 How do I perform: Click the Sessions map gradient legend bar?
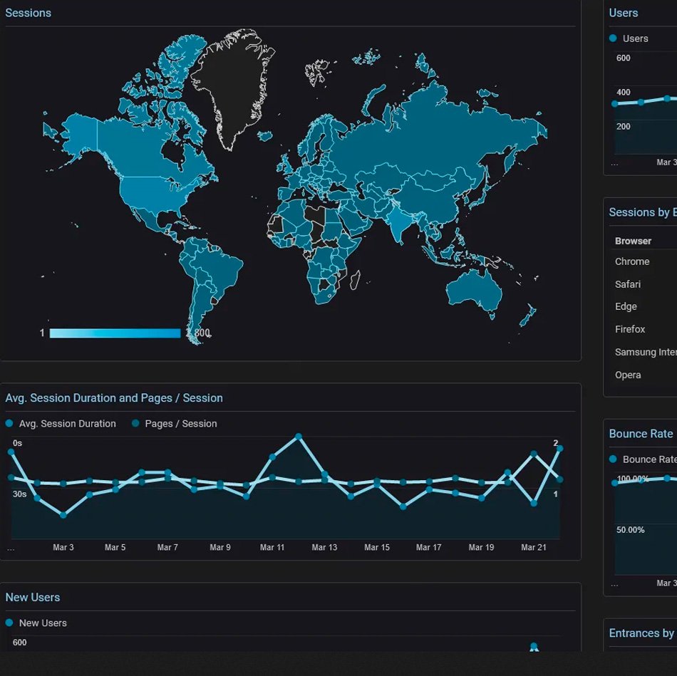coord(115,333)
